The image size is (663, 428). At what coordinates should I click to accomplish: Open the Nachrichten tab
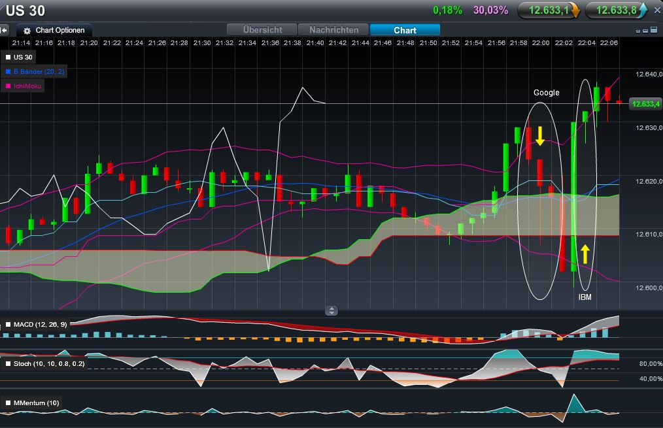333,29
